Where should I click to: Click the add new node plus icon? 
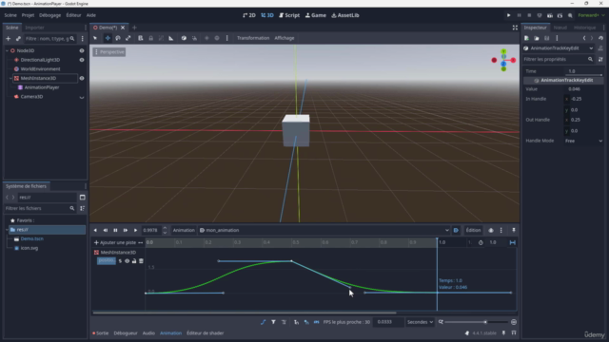9,38
